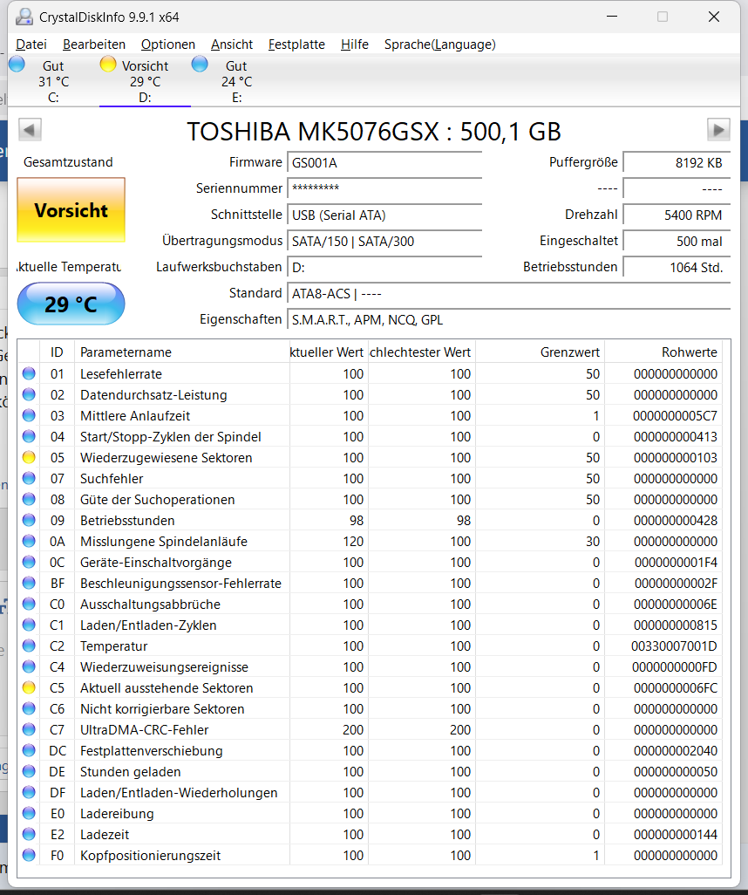The width and height of the screenshot is (748, 895).
Task: Click the CrystalDiskInfo title bar app icon
Action: 24,17
